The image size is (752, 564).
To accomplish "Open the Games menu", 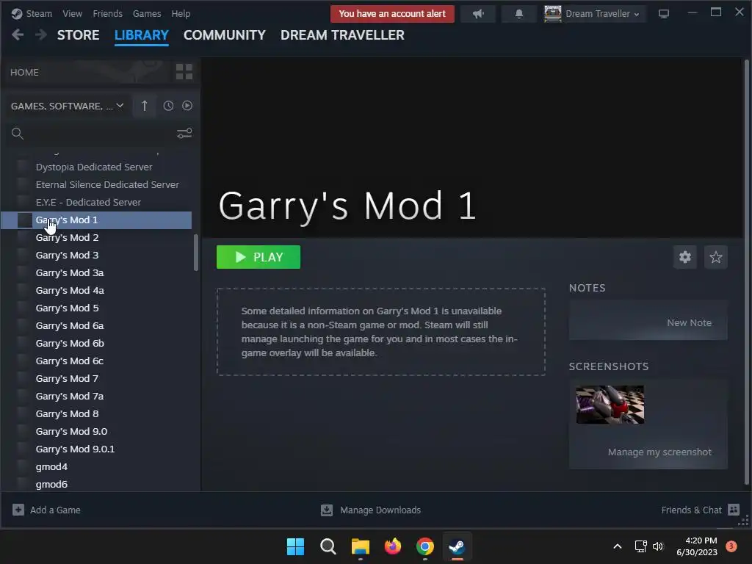I will point(147,13).
